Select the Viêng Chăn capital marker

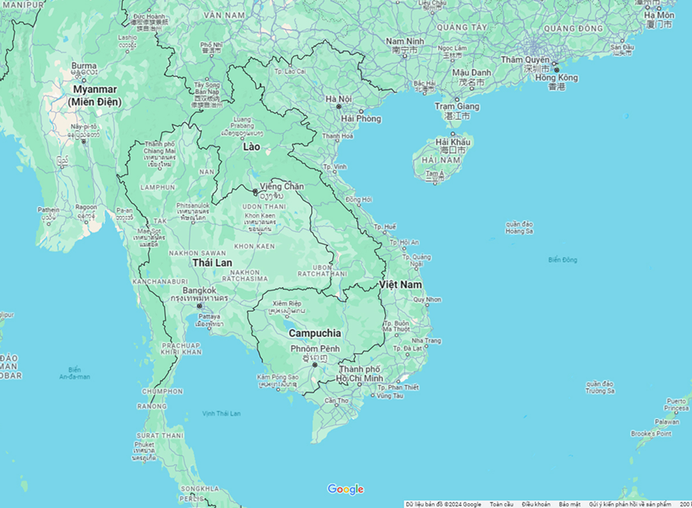click(x=255, y=192)
